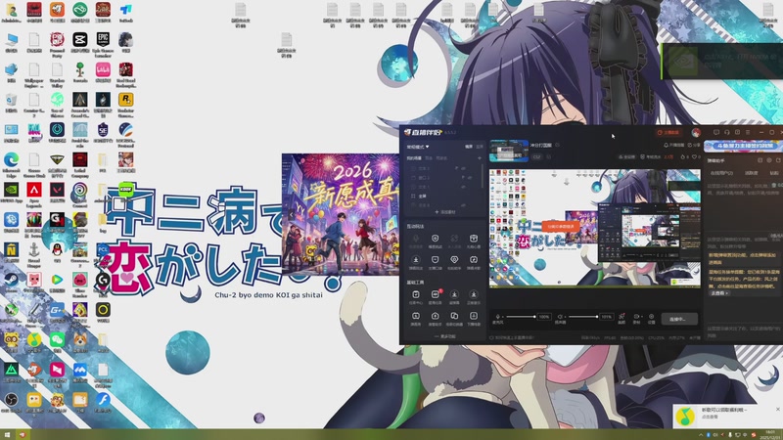Launch the CapCut desktop shortcut
Image resolution: width=783 pixels, height=440 pixels.
(80, 39)
